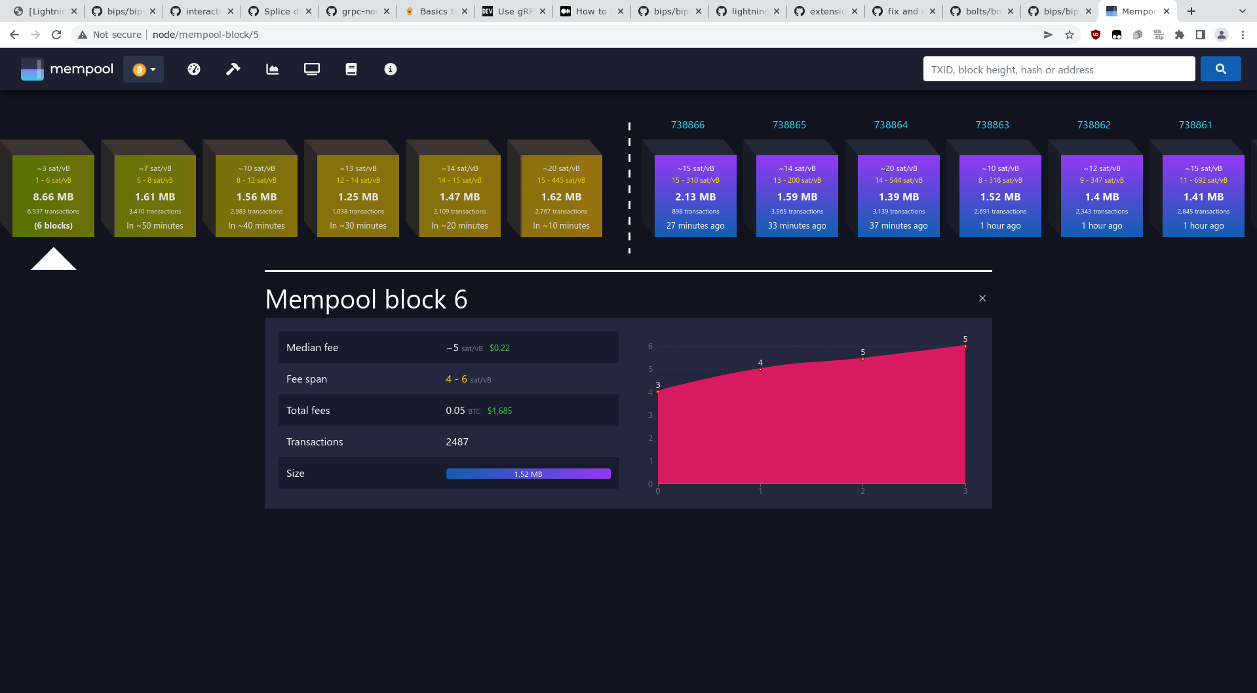Select mined block with 2,845 transactions
Image resolution: width=1257 pixels, height=693 pixels.
pyautogui.click(x=1203, y=196)
